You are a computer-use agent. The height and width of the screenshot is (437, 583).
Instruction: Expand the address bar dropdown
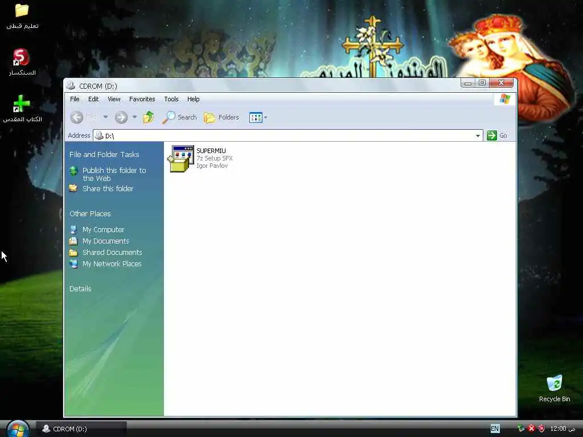[478, 135]
